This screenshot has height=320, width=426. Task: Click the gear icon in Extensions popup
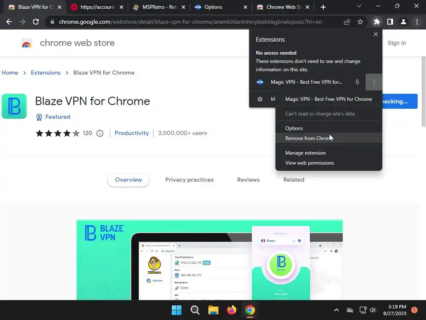260,99
